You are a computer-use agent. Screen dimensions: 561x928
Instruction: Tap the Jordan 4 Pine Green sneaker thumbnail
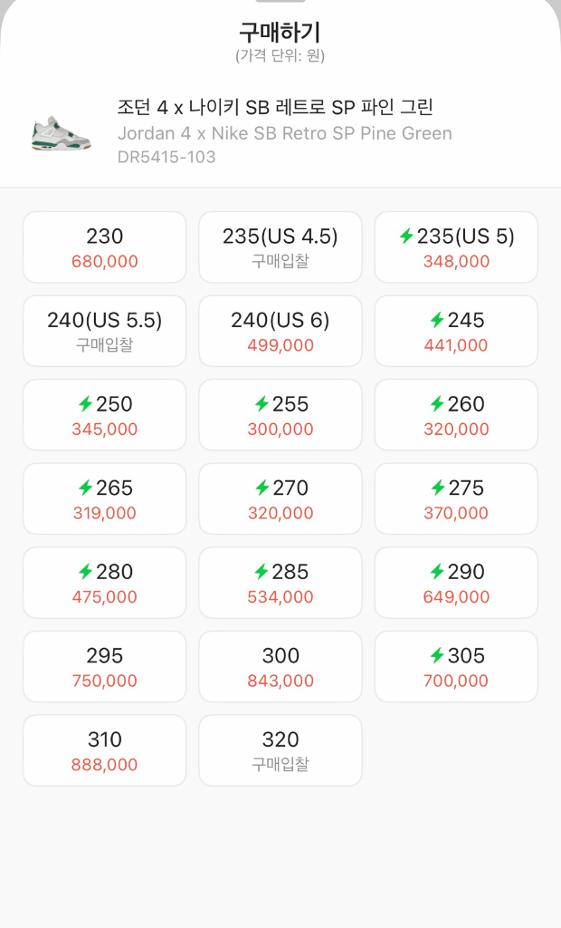click(x=62, y=132)
